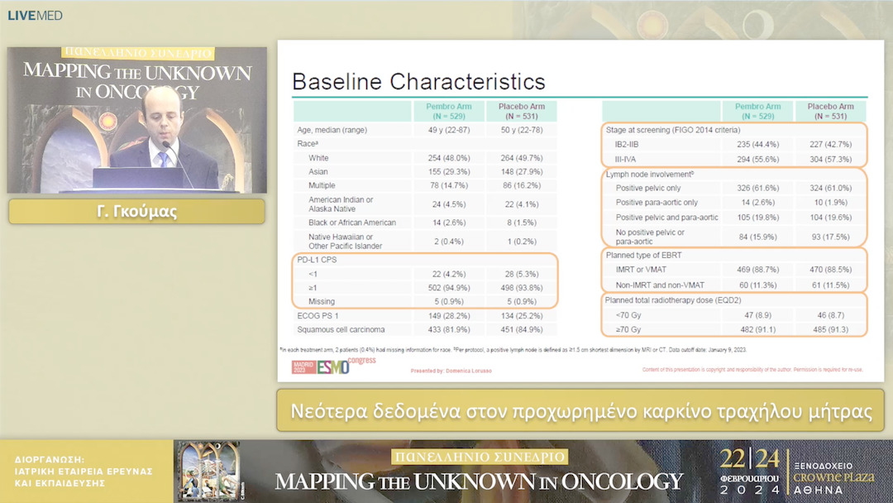The image size is (893, 503).
Task: Click the LIVEMED logo
Action: tap(35, 16)
